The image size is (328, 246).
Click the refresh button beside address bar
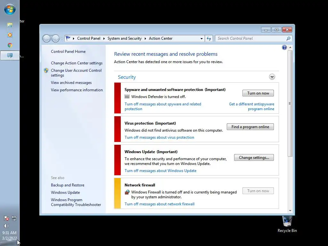(209, 38)
